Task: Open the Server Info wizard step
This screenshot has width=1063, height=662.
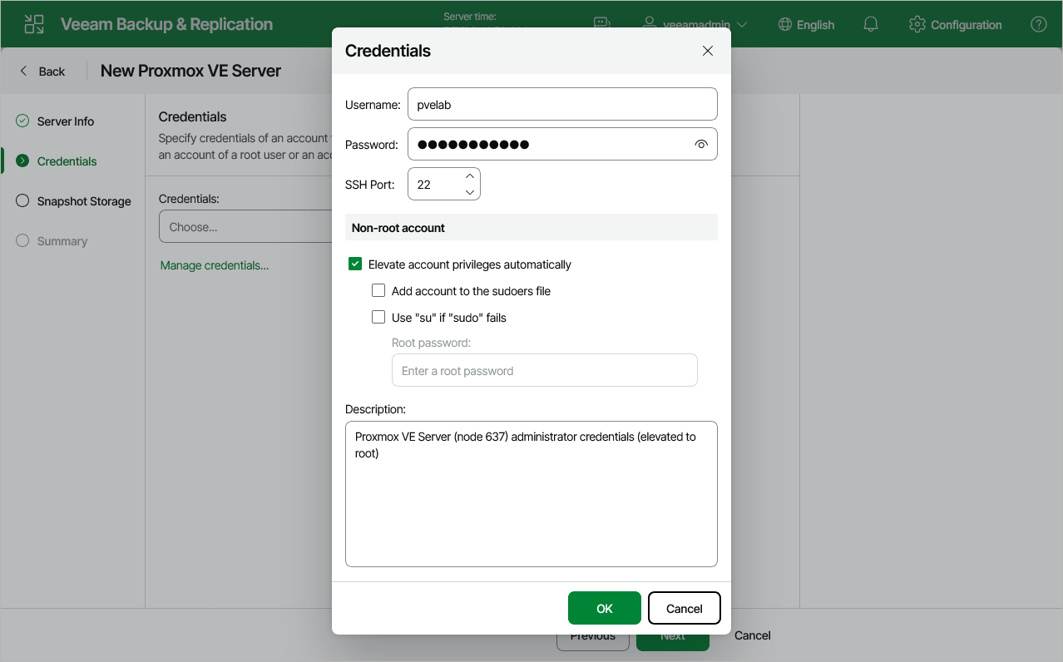Action: coord(66,121)
